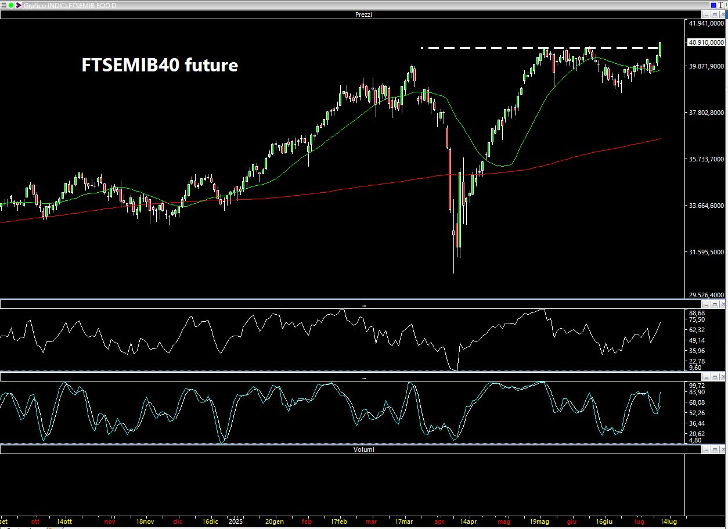Click the 99,72 stochastic scale value
Screen dimensions: 728x529
(x=697, y=385)
